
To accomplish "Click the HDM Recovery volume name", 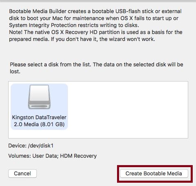I will [x=78, y=156].
